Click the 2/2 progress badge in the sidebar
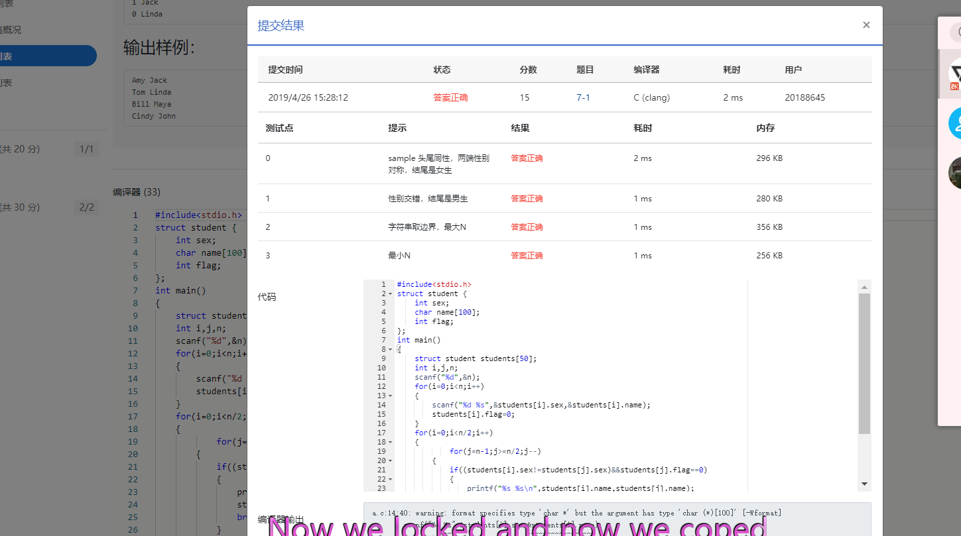961x536 pixels. (x=87, y=207)
